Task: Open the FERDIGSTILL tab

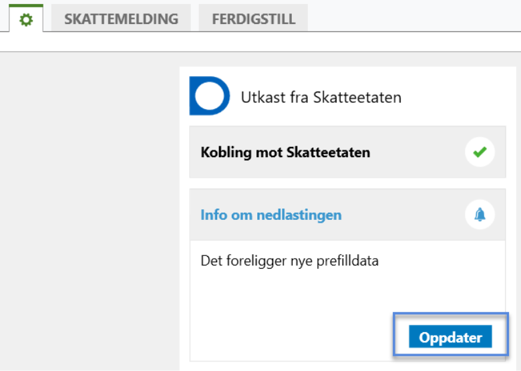Action: [253, 19]
